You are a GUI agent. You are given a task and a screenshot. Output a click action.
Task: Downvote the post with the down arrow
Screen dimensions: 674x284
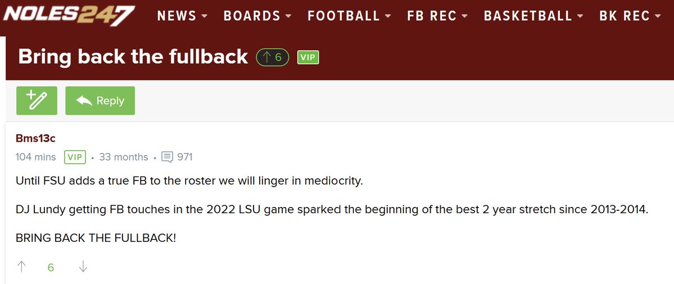[x=83, y=267]
